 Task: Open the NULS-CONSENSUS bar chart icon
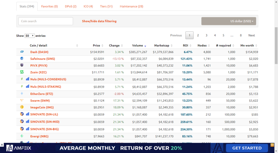pos(27,79)
